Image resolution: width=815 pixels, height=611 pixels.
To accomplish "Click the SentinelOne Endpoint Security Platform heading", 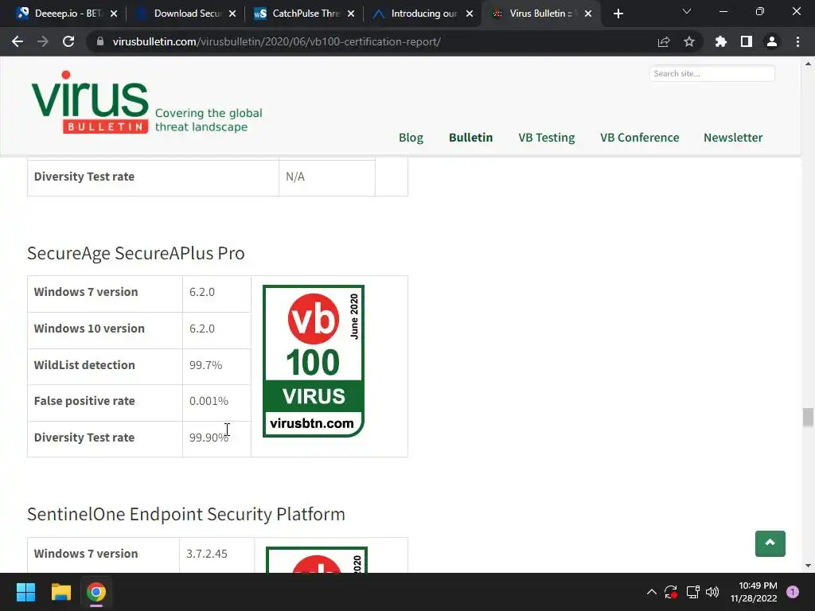I will (186, 514).
